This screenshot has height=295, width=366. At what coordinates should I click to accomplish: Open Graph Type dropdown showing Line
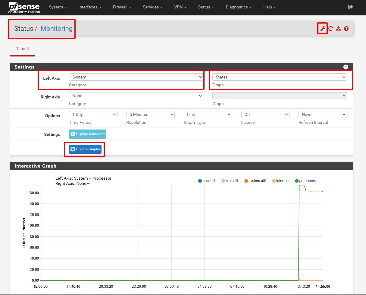208,114
